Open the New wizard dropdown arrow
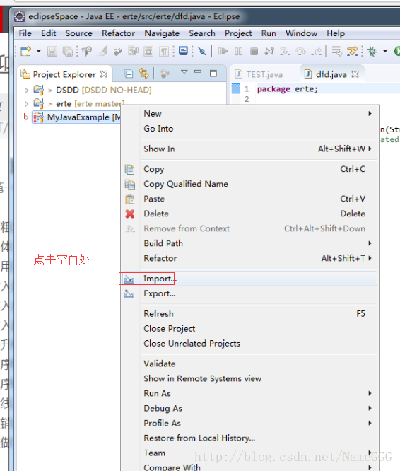Viewport: 400px width, 471px height. pos(39,51)
